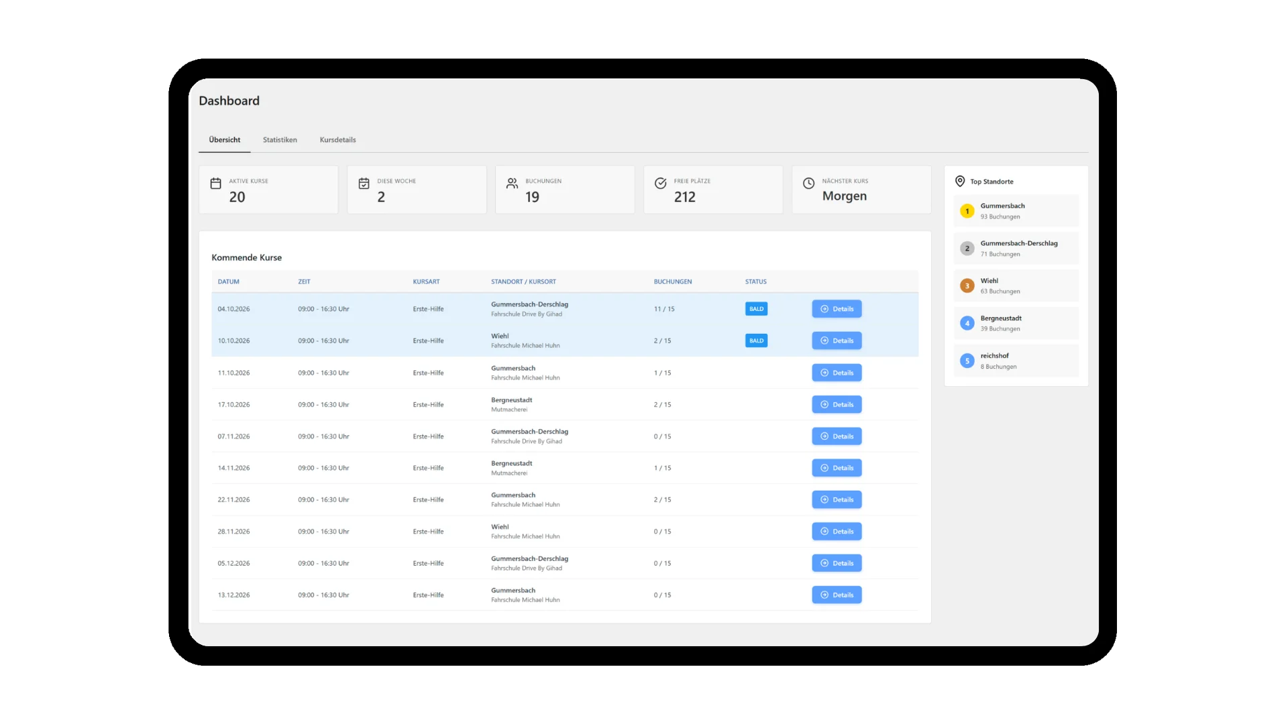Click the STATUS column header
1288x724 pixels.
(755, 282)
